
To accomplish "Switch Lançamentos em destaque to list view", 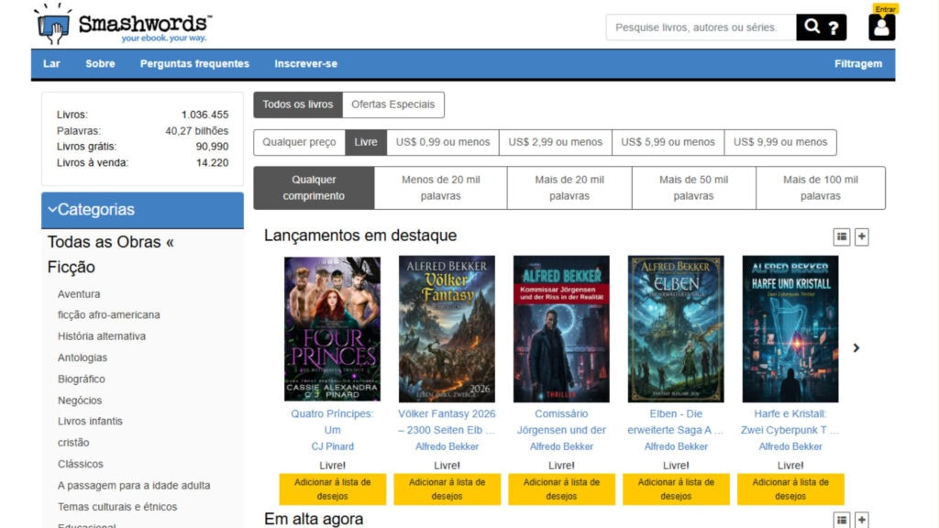I will point(842,236).
